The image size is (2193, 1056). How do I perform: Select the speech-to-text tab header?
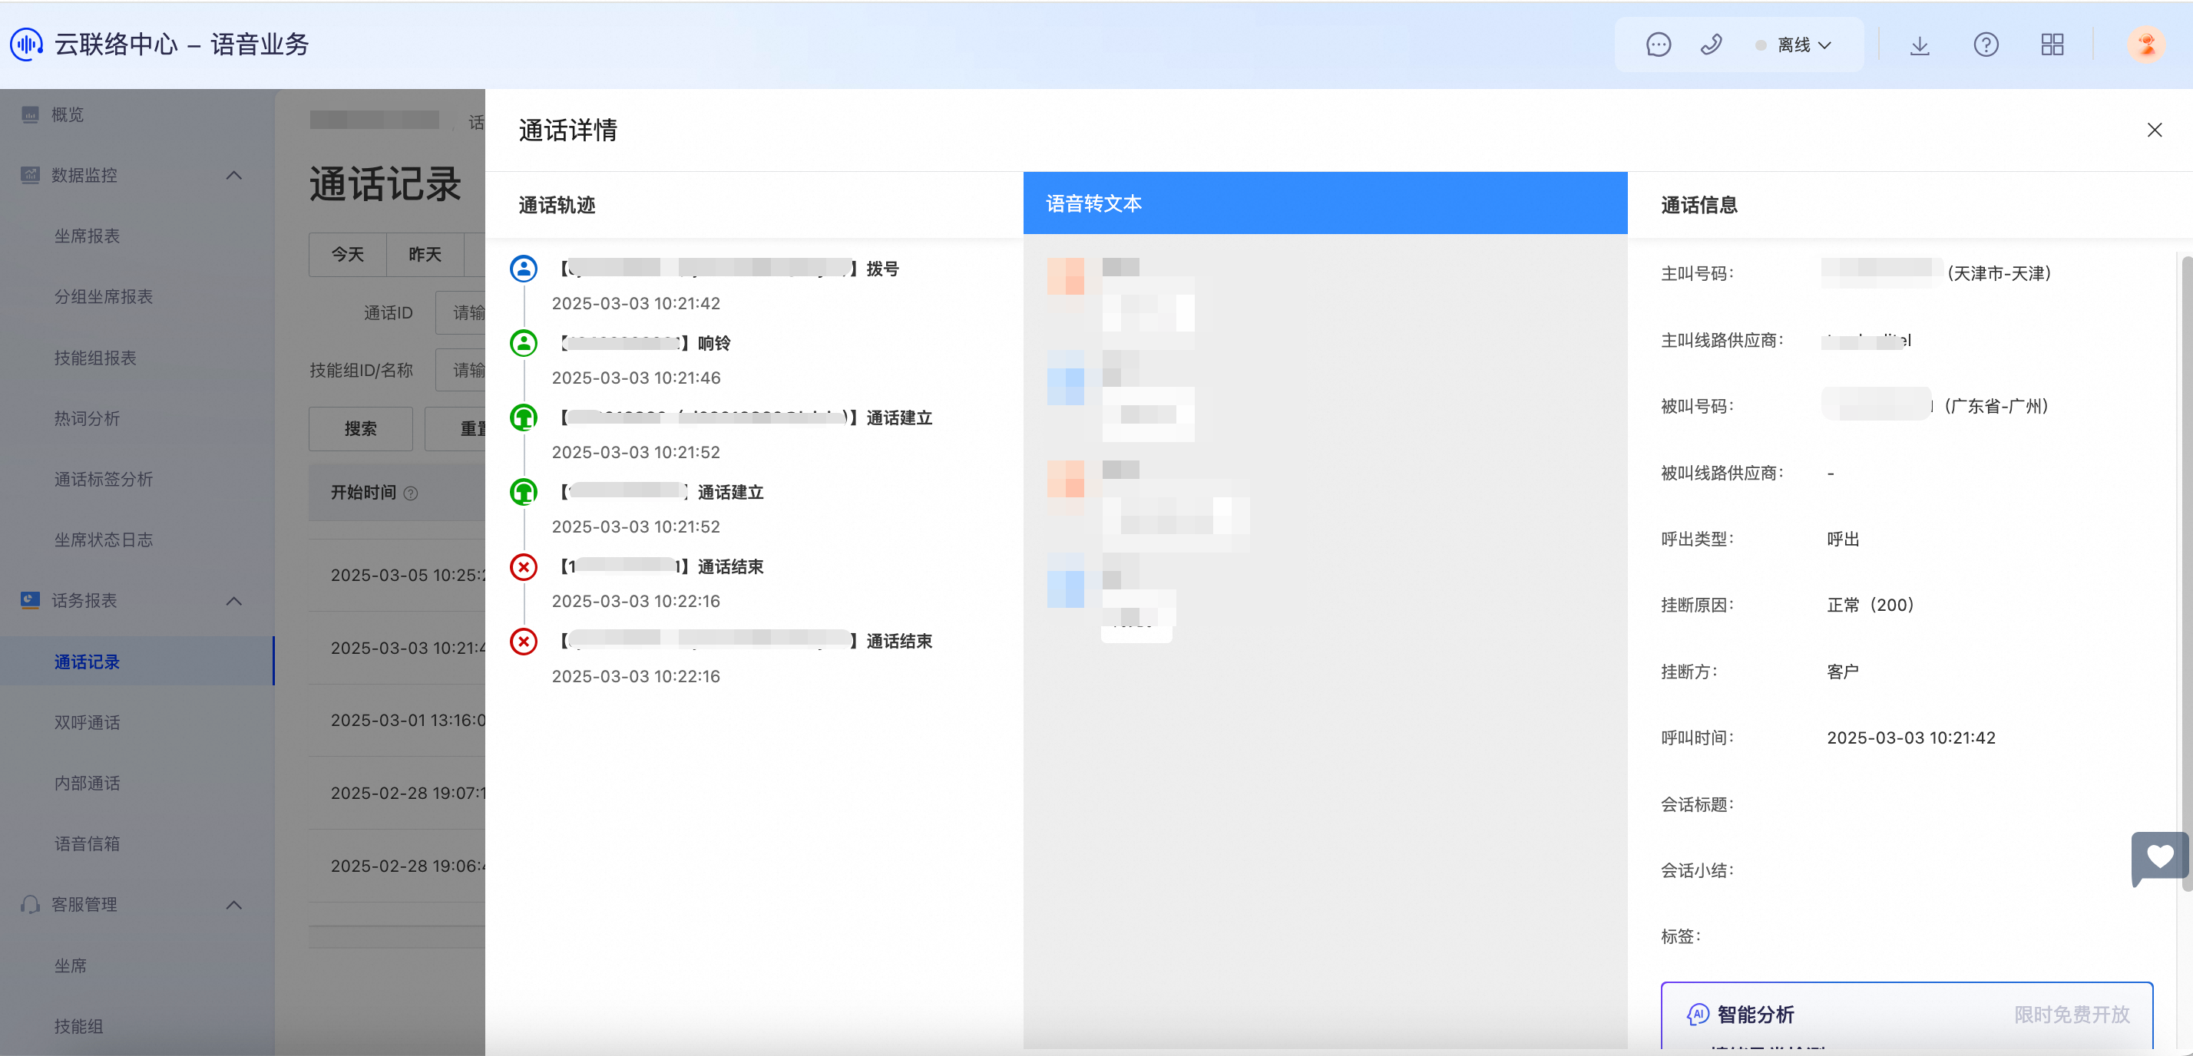click(x=1325, y=203)
